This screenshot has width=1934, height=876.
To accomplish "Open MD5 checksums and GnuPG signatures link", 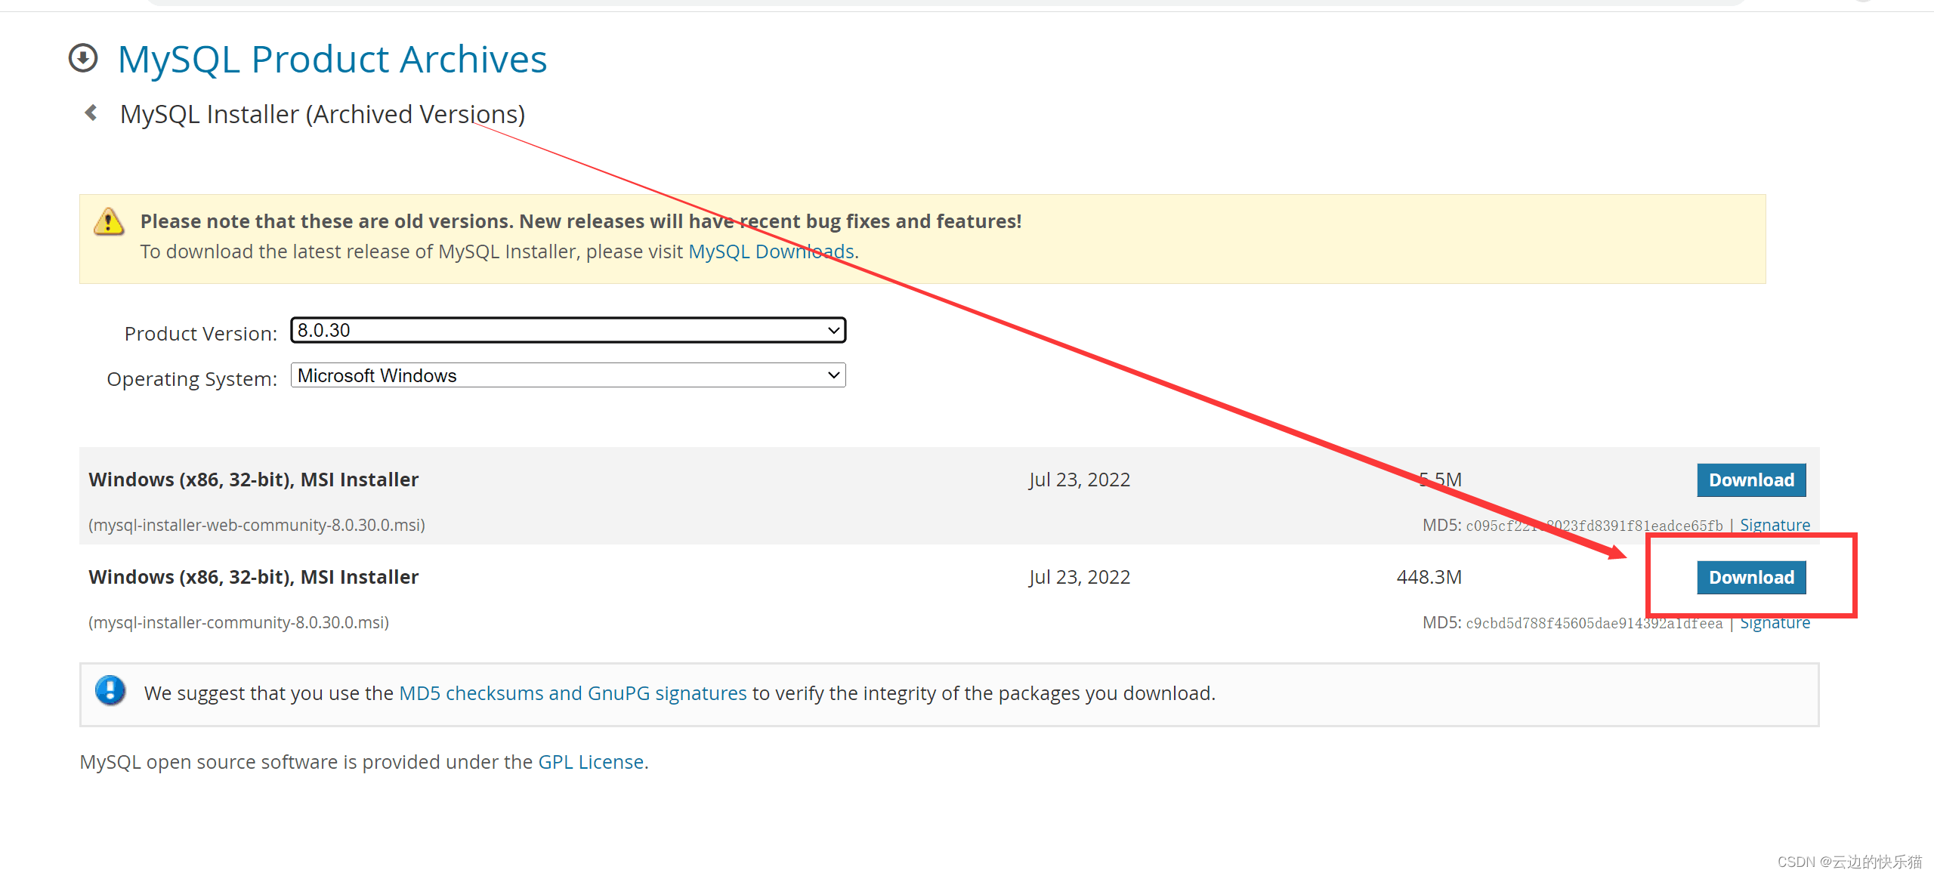I will coord(573,693).
